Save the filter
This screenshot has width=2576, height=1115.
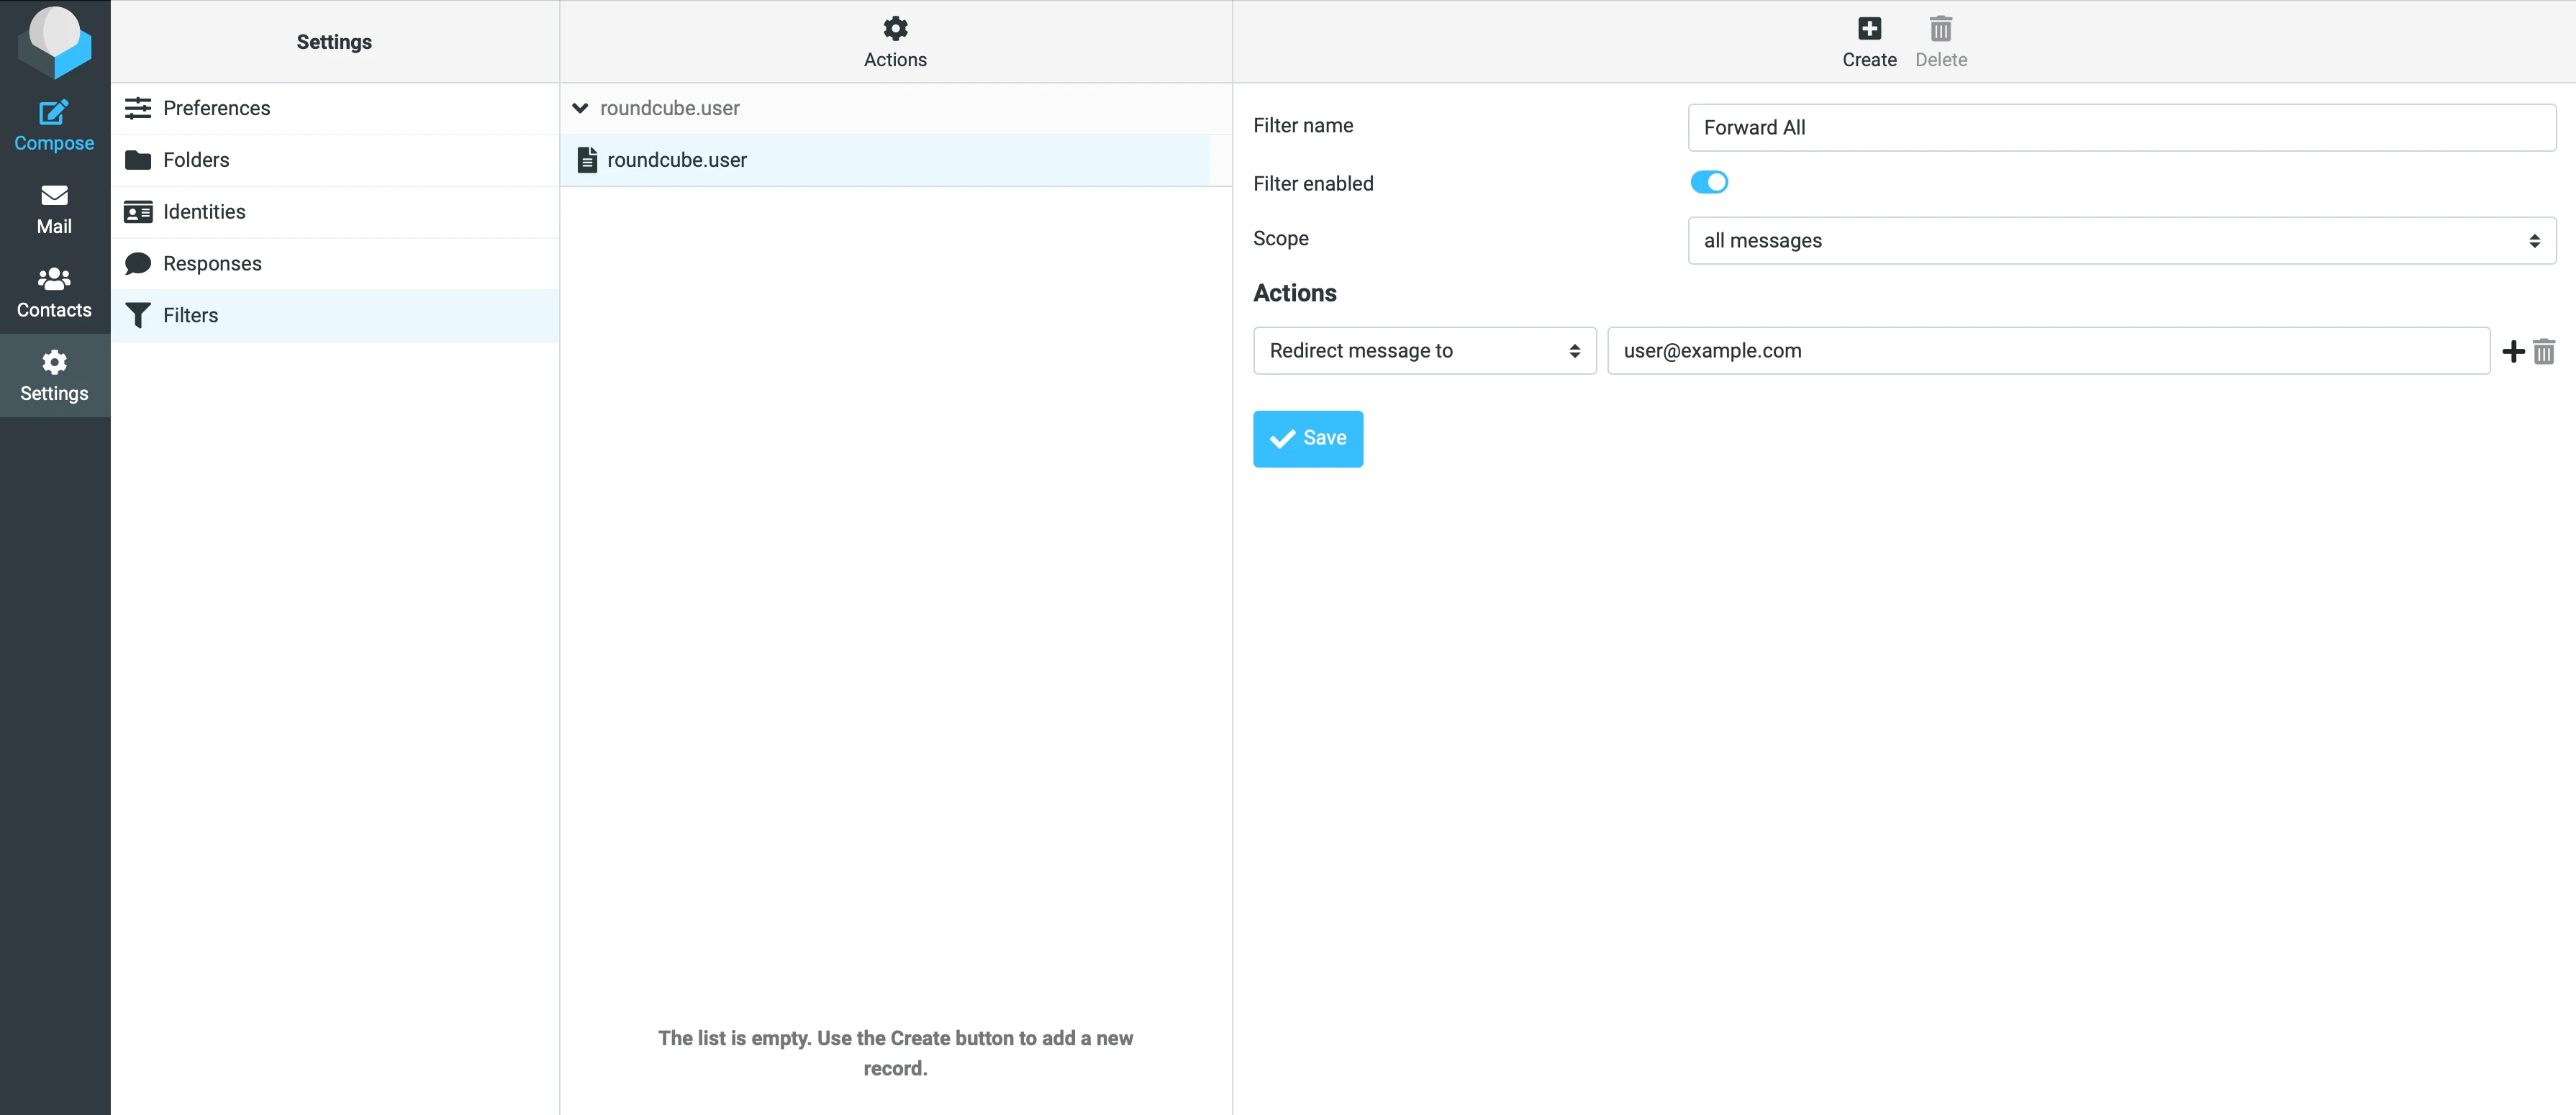[x=1307, y=438]
